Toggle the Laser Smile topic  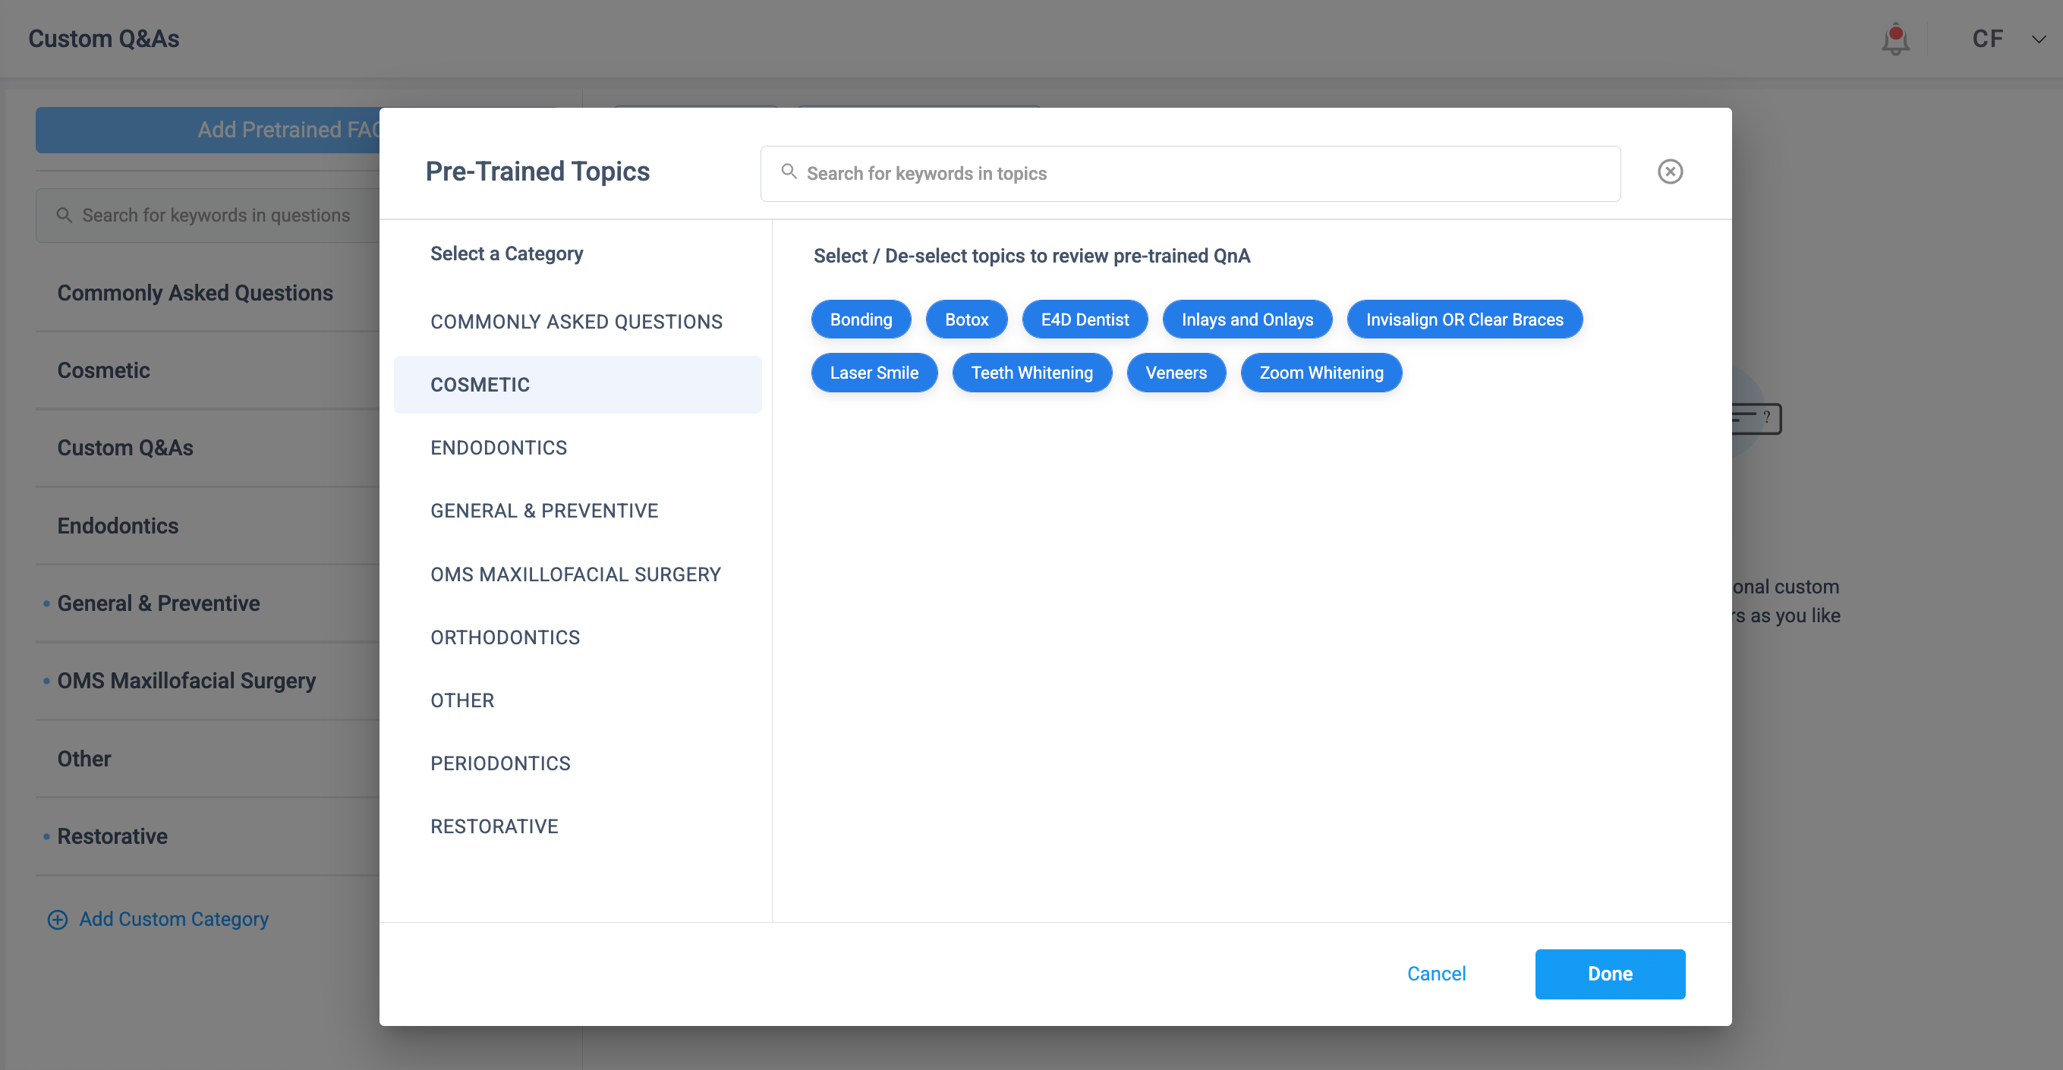(874, 373)
